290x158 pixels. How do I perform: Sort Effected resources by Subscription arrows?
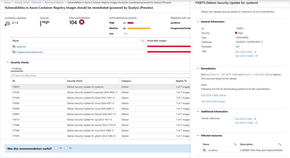coord(280,144)
